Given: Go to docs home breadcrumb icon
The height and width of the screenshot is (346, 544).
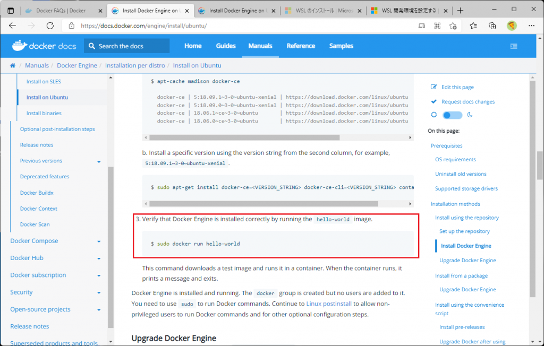Looking at the screenshot, I should pyautogui.click(x=13, y=65).
